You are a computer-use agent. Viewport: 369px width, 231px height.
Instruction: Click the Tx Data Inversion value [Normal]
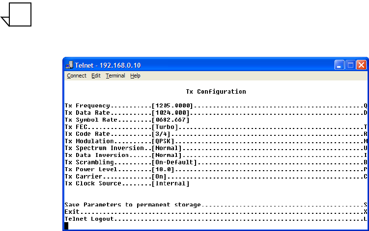click(x=167, y=155)
